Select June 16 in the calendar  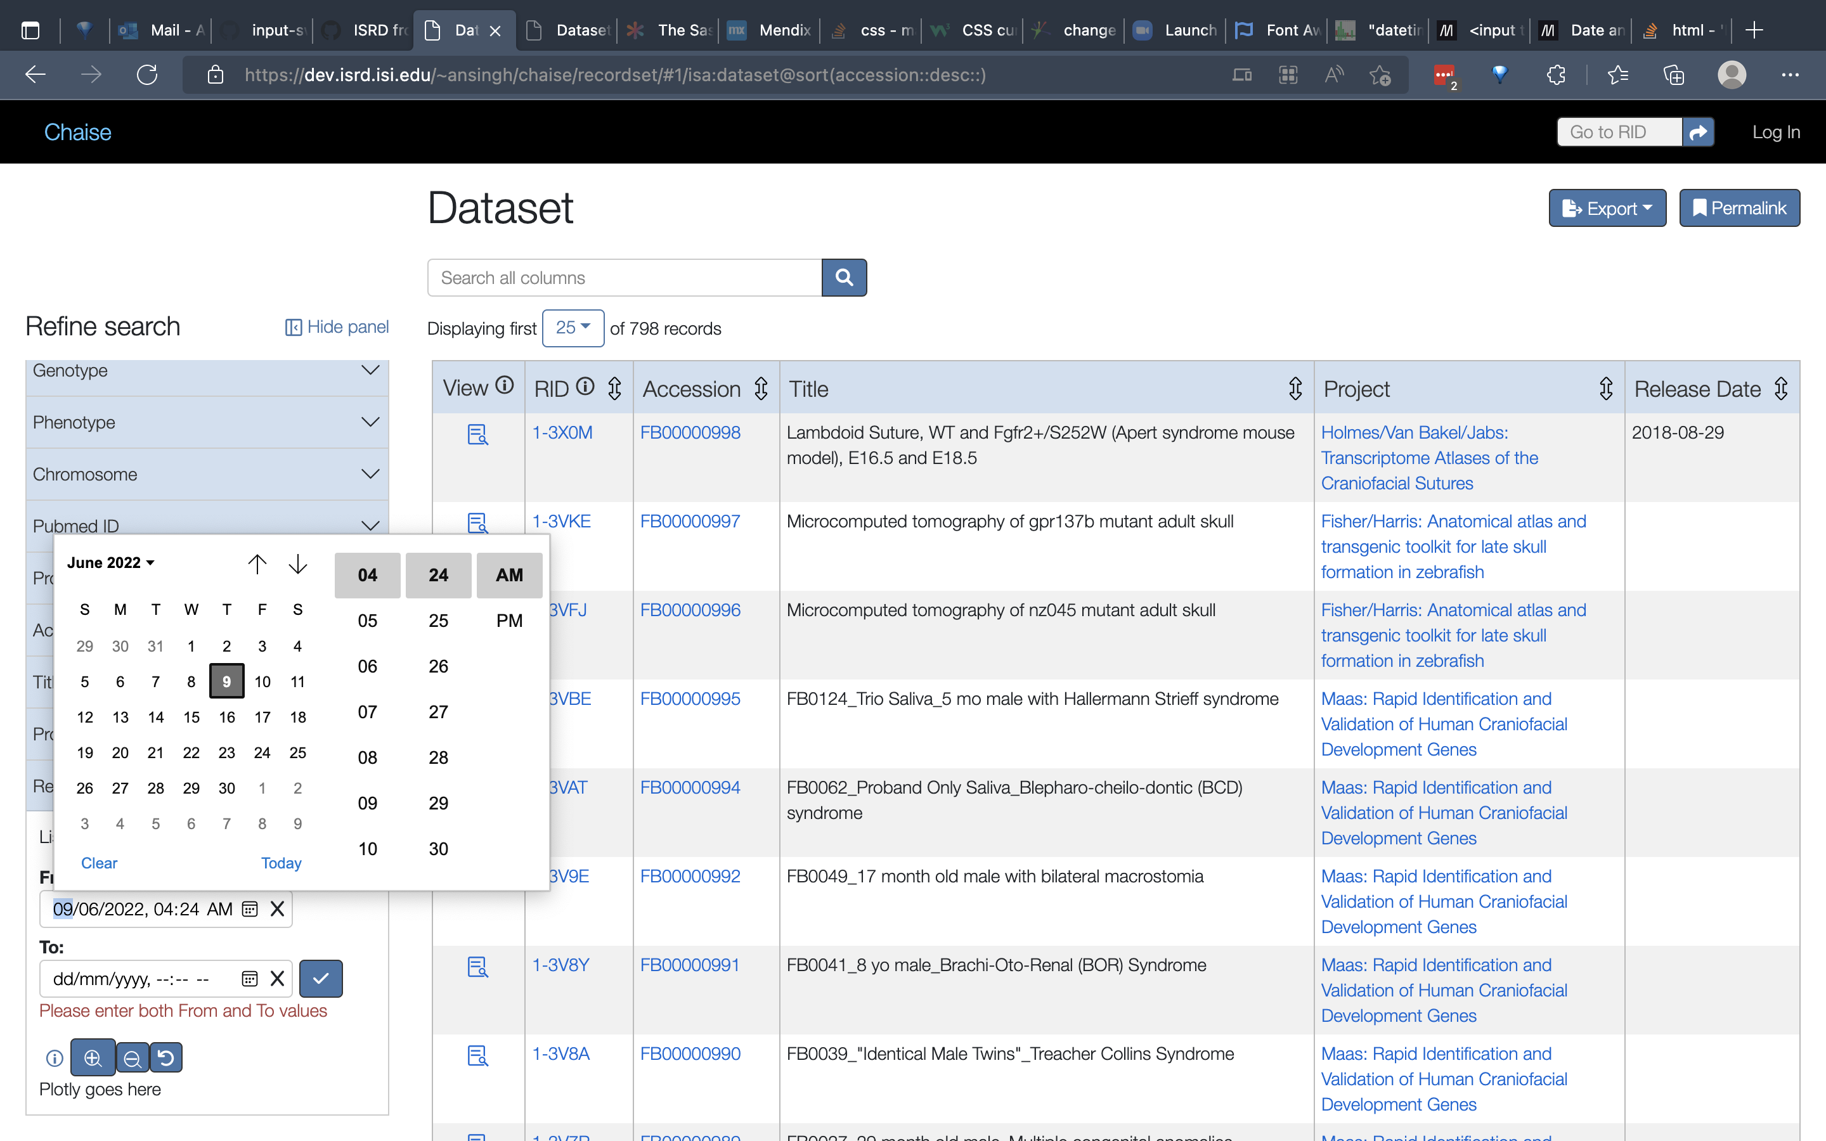[x=226, y=717]
